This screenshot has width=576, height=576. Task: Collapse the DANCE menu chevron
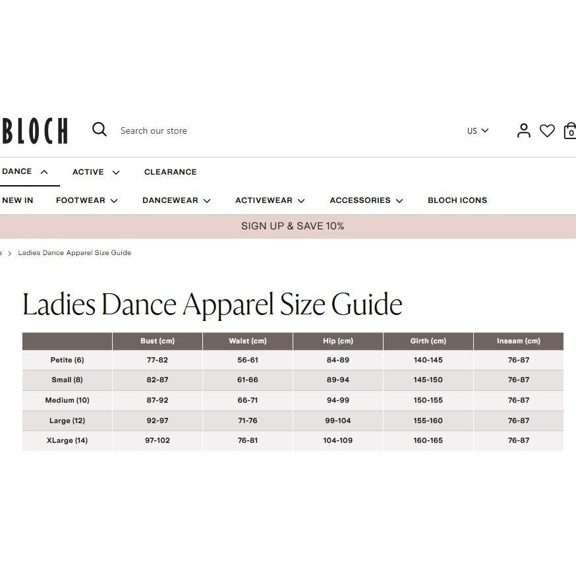click(44, 172)
